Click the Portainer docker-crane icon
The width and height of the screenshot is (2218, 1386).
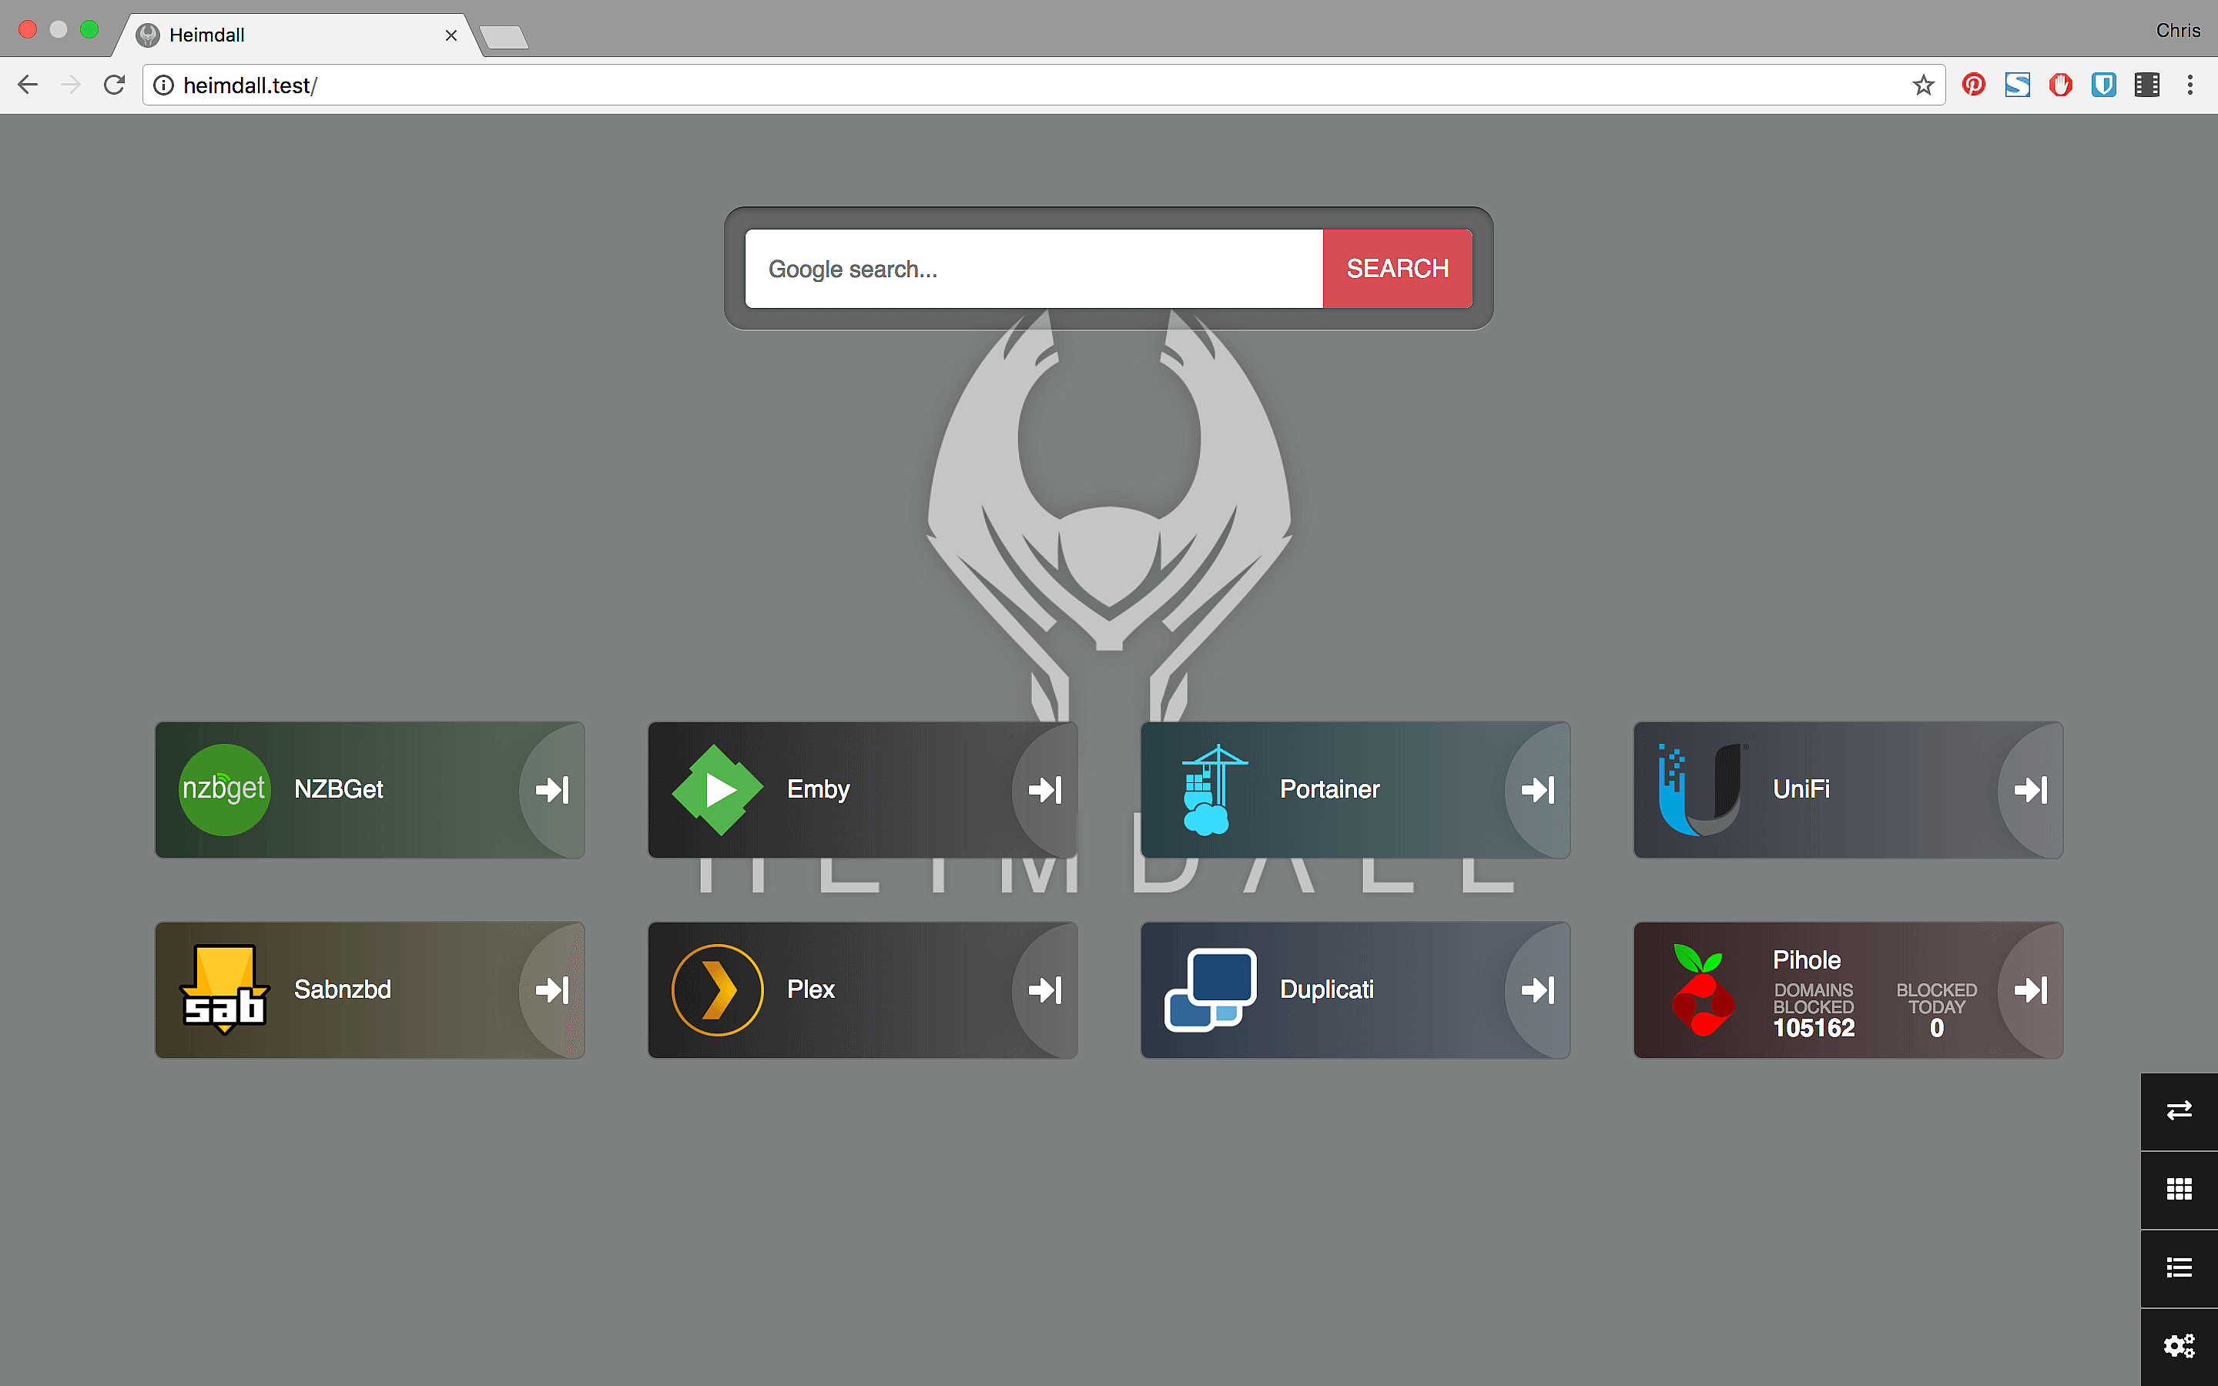[1210, 789]
